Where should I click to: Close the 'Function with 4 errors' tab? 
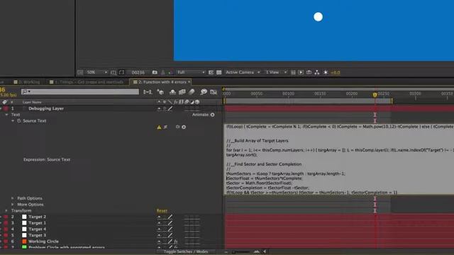coord(189,82)
